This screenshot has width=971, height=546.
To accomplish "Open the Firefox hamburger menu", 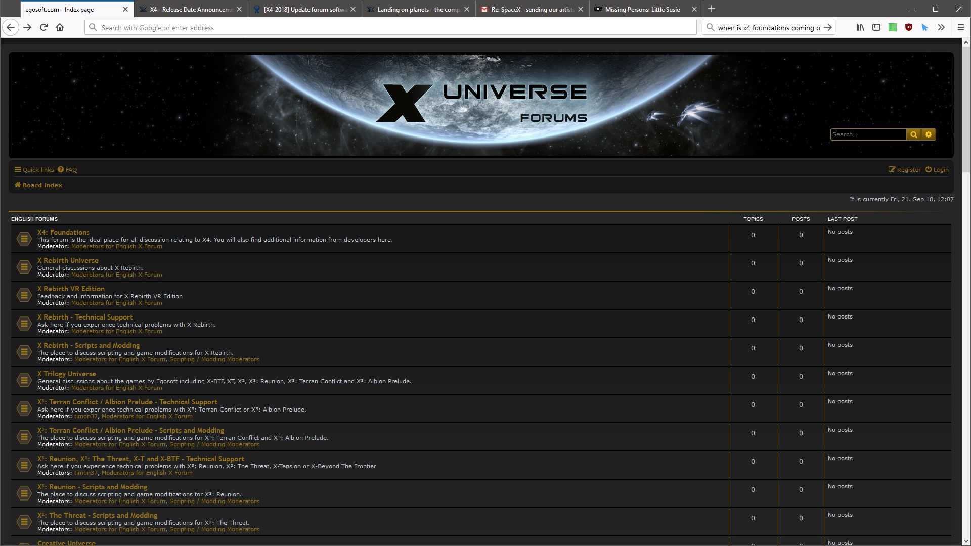I will point(961,28).
